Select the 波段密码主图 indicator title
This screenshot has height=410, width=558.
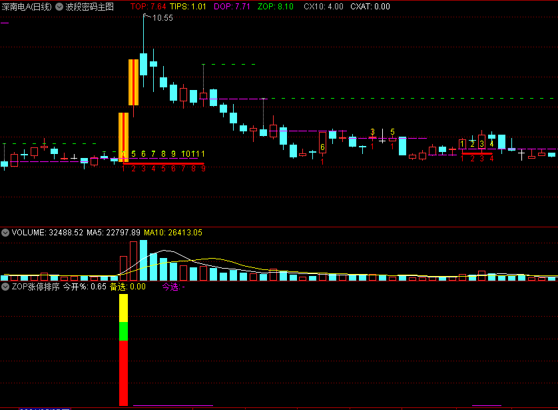90,7
